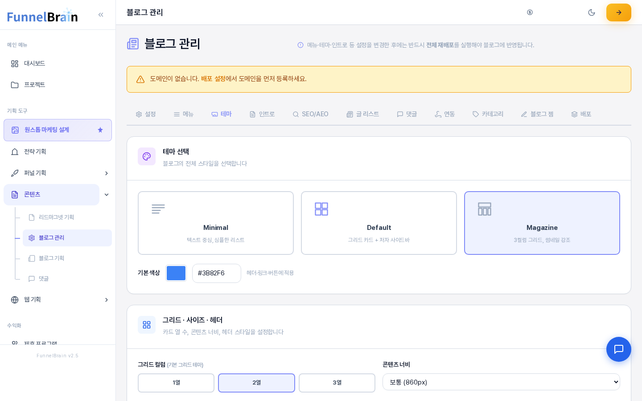Switch to the 메뉴 tab

[x=184, y=115]
